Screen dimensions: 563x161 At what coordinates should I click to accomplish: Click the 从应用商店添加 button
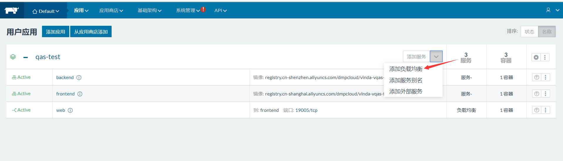tap(91, 32)
